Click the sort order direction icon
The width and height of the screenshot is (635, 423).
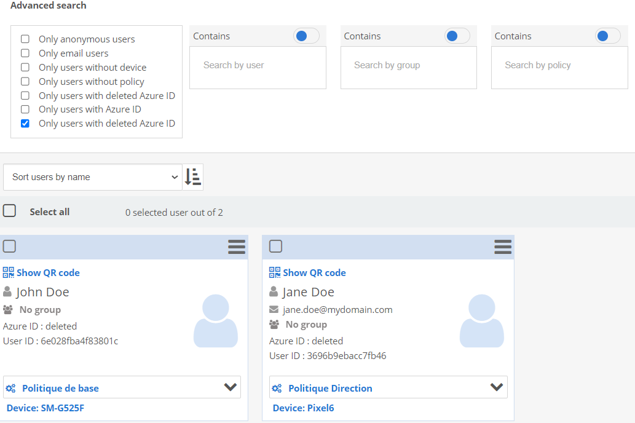193,177
